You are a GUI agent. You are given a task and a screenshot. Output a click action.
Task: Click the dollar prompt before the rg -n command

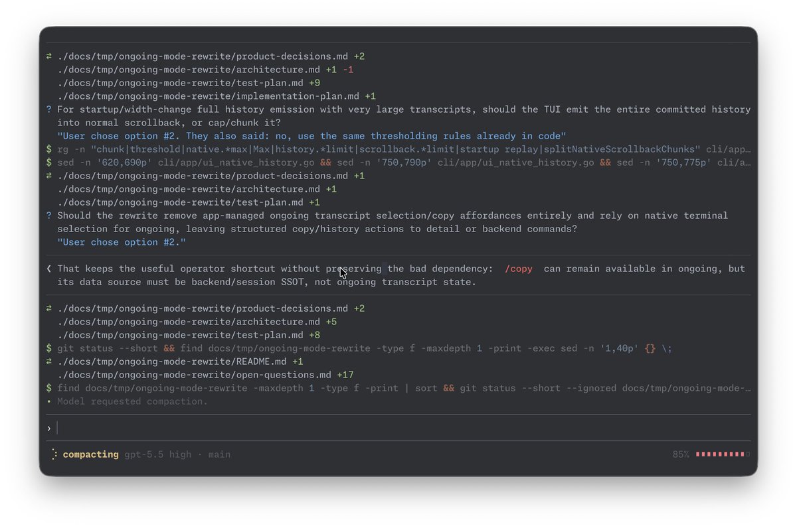point(49,149)
